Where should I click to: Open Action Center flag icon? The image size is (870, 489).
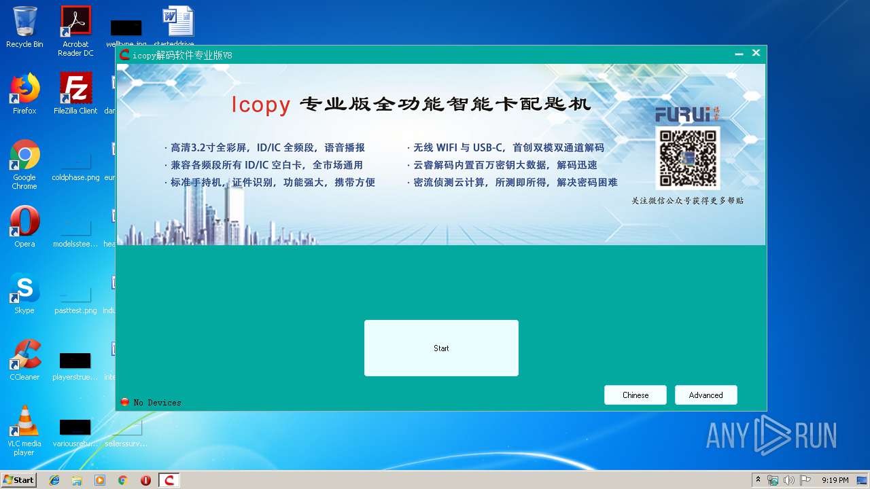(805, 480)
